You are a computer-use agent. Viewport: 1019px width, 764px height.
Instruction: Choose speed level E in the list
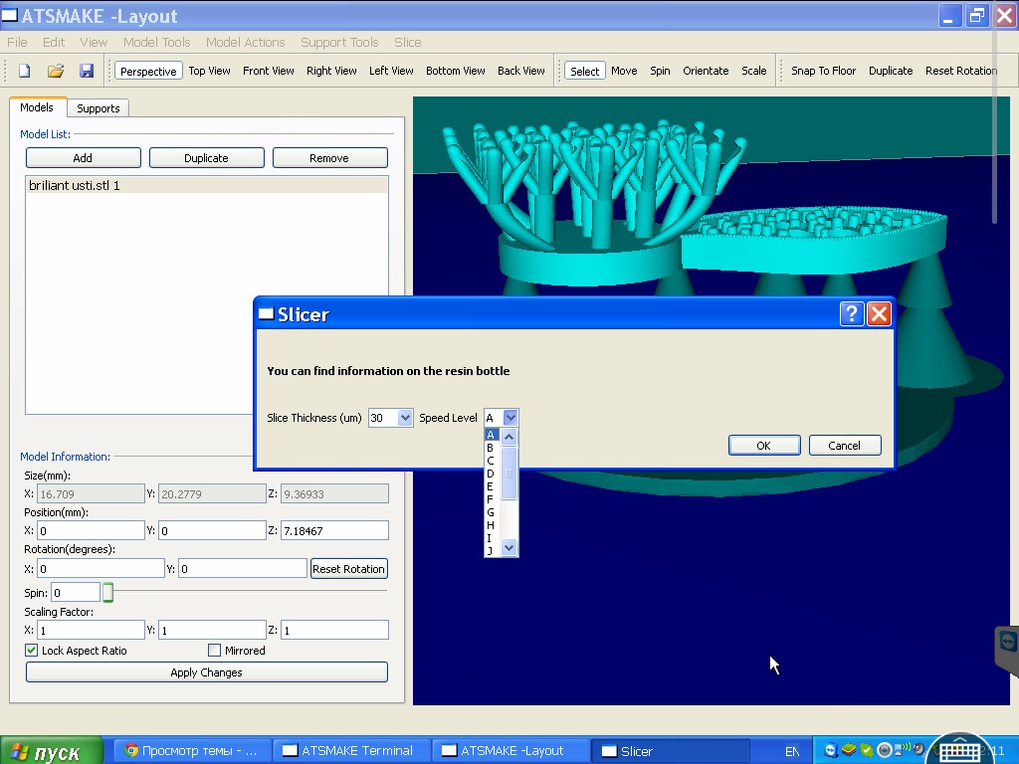(x=492, y=486)
